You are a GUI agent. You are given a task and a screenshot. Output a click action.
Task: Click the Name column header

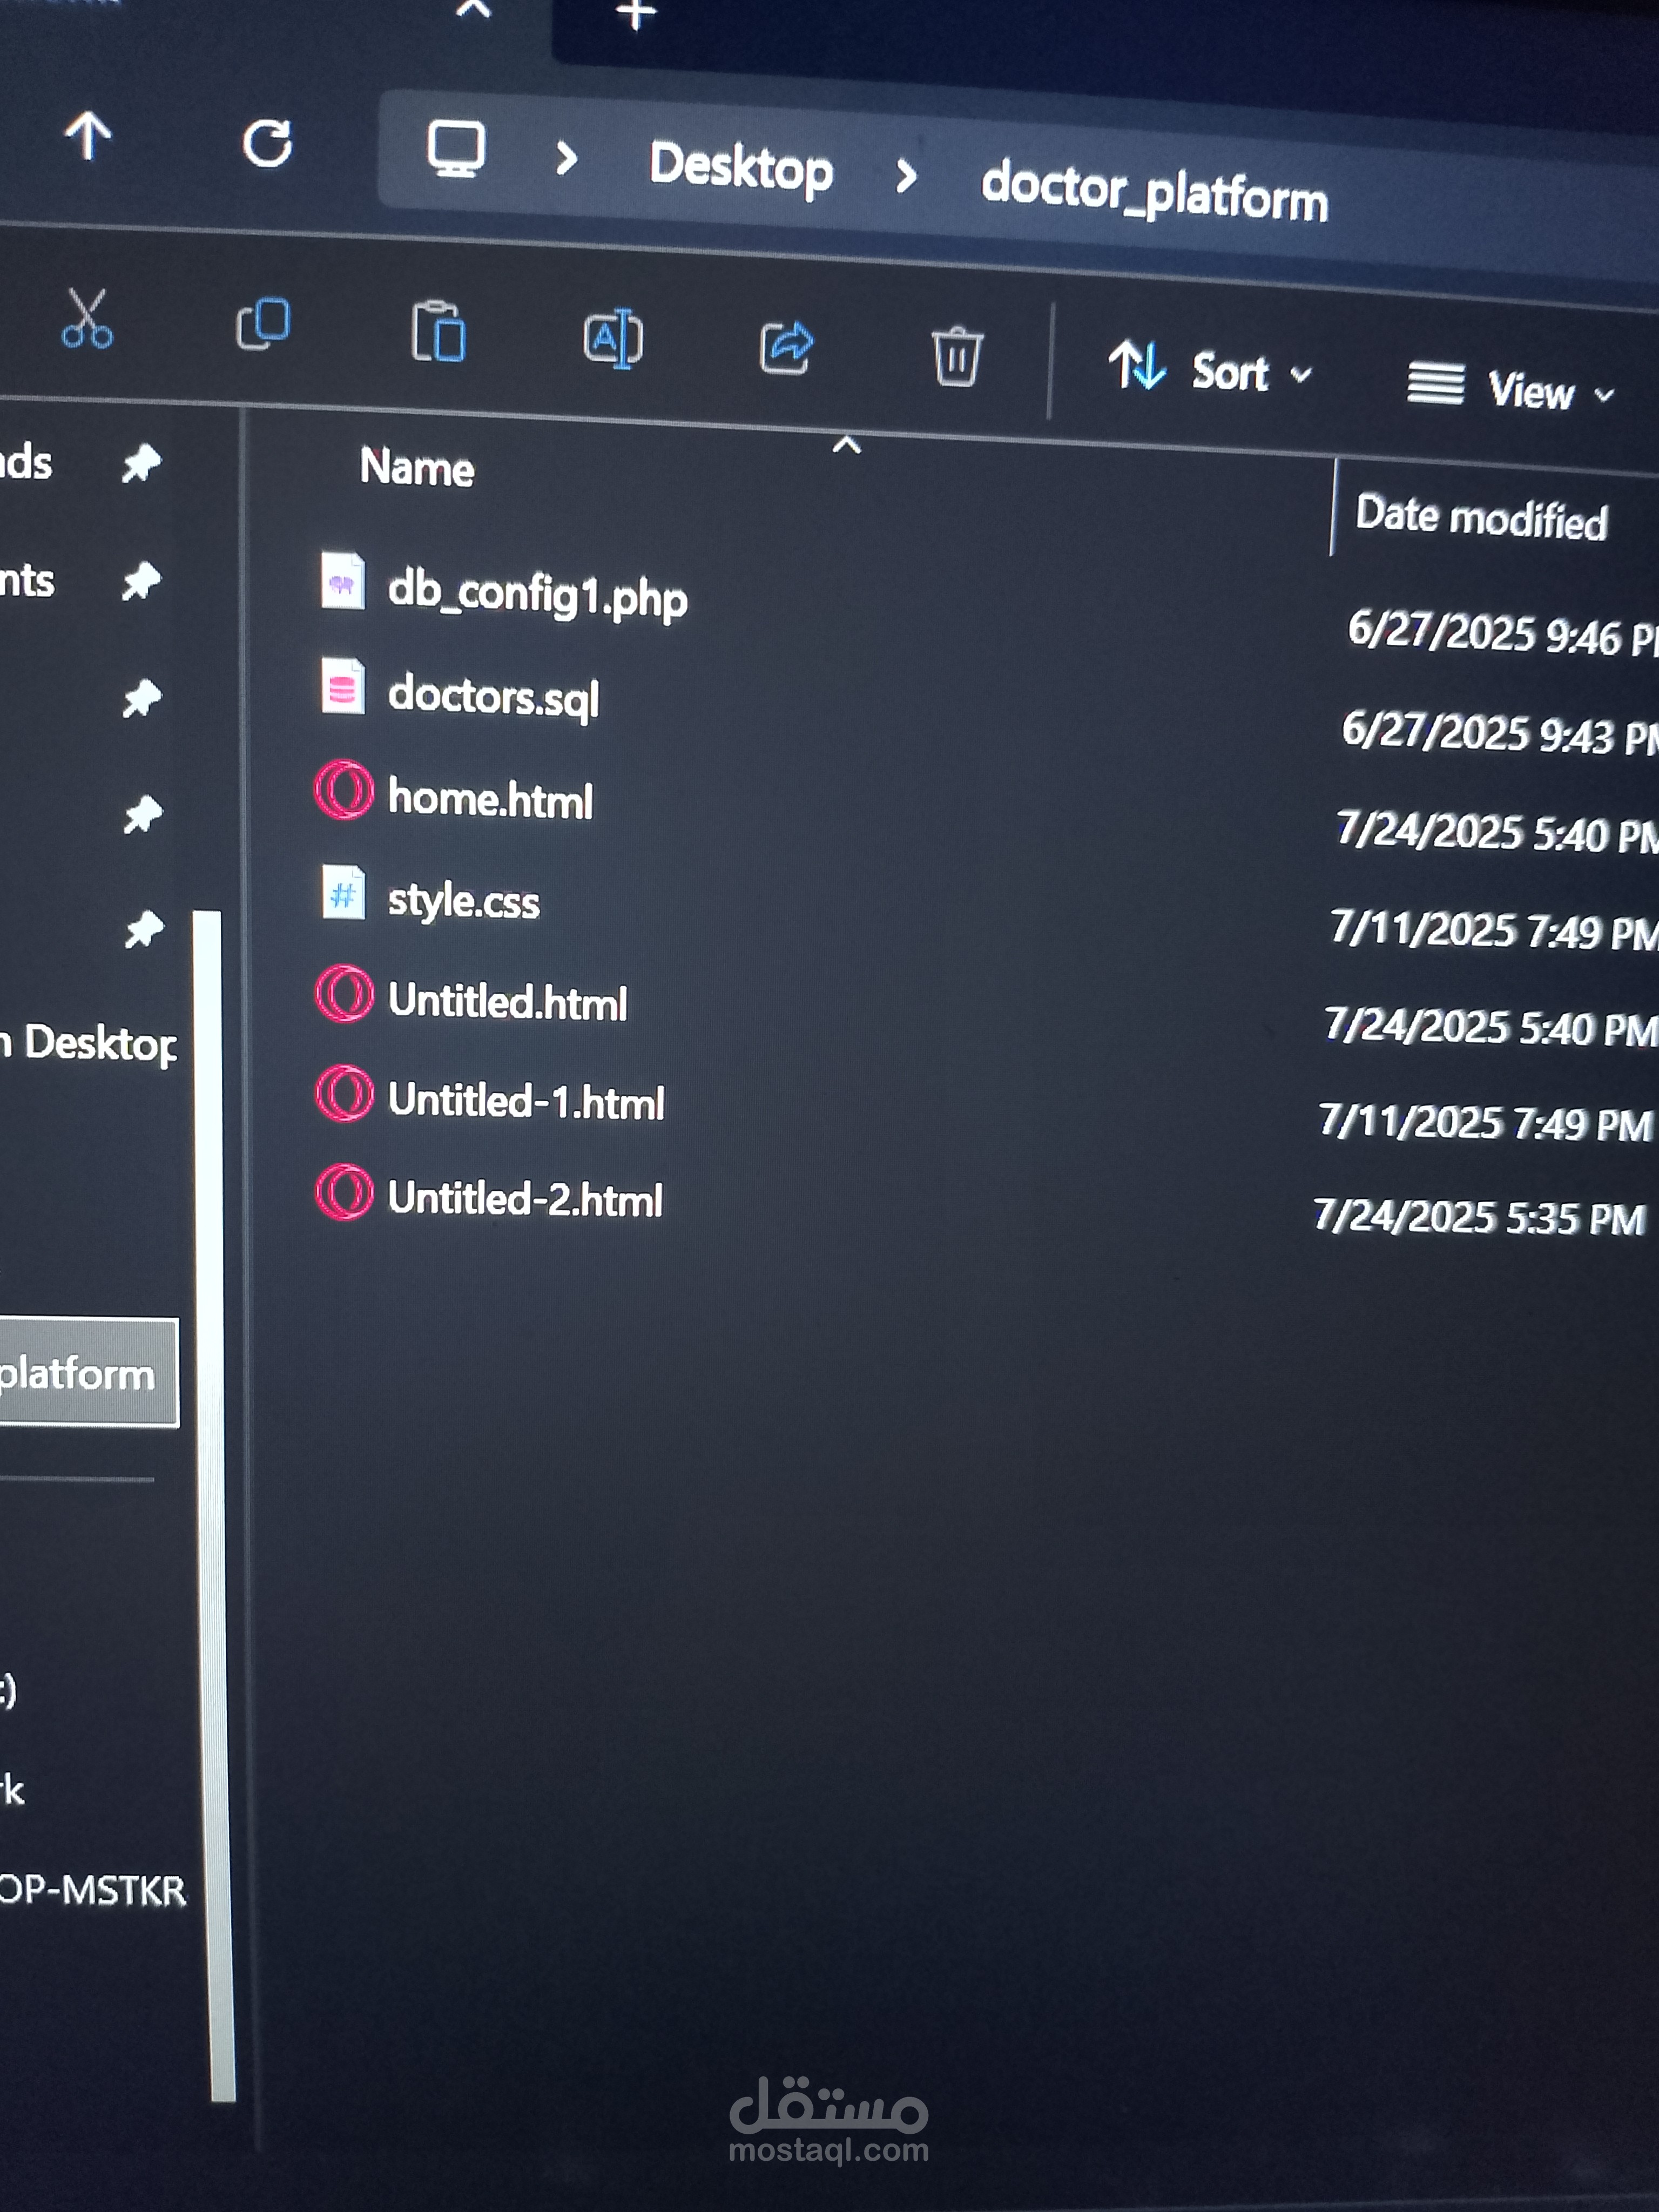[417, 467]
